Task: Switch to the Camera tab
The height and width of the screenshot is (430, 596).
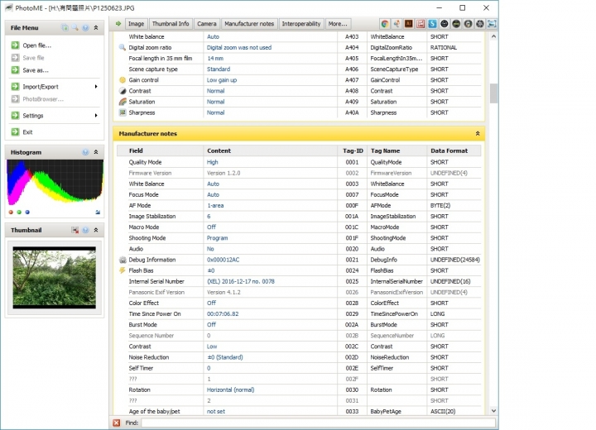Action: 207,23
